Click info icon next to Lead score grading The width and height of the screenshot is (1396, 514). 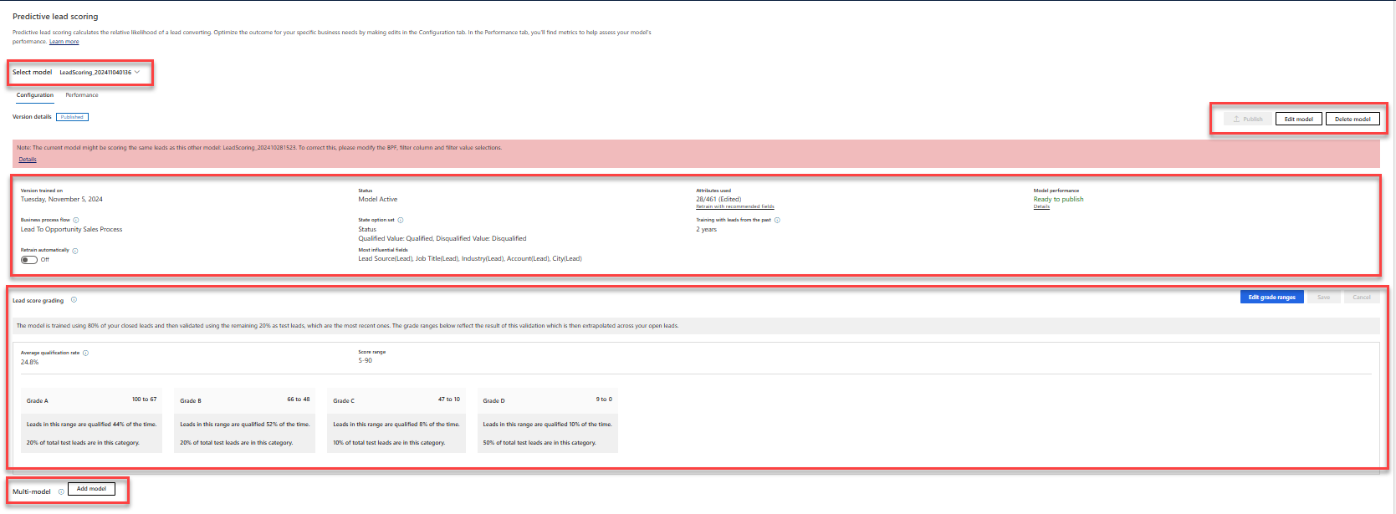tap(74, 300)
